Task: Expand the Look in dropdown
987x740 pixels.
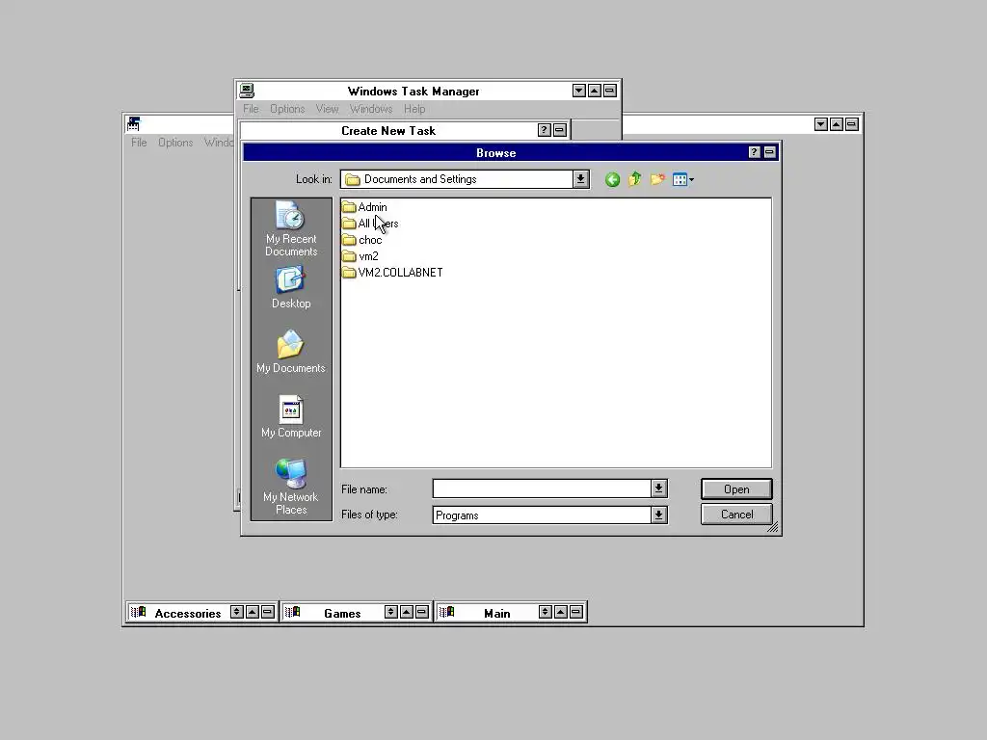Action: (580, 179)
